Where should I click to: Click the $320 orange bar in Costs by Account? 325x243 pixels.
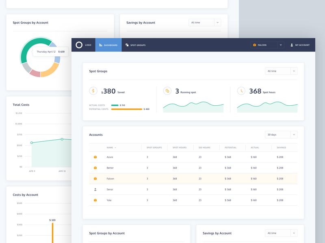point(52,233)
